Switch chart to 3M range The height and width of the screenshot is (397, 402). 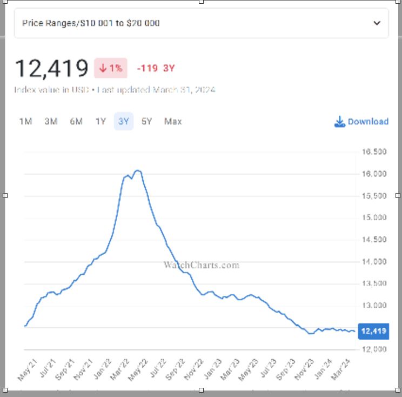(x=51, y=122)
